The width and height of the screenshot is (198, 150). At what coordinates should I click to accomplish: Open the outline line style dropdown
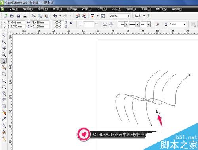137,24
